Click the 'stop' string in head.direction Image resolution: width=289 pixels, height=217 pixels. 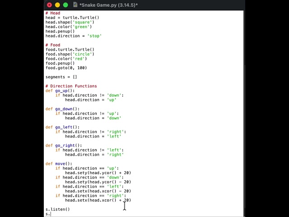pyautogui.click(x=94, y=36)
